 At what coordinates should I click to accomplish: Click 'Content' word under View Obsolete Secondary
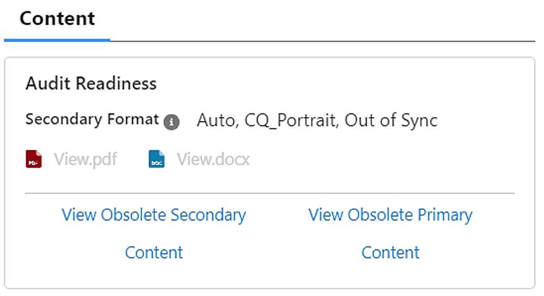click(x=154, y=253)
